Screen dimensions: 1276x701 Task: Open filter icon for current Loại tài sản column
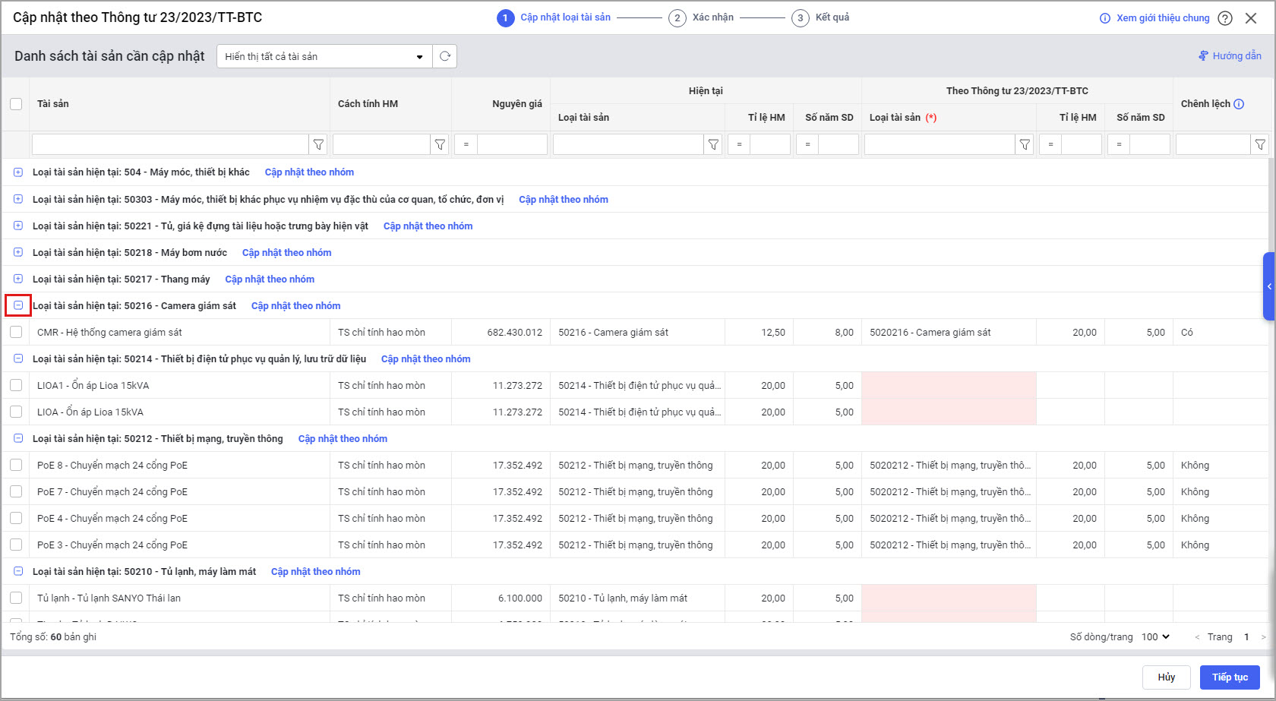pyautogui.click(x=713, y=144)
